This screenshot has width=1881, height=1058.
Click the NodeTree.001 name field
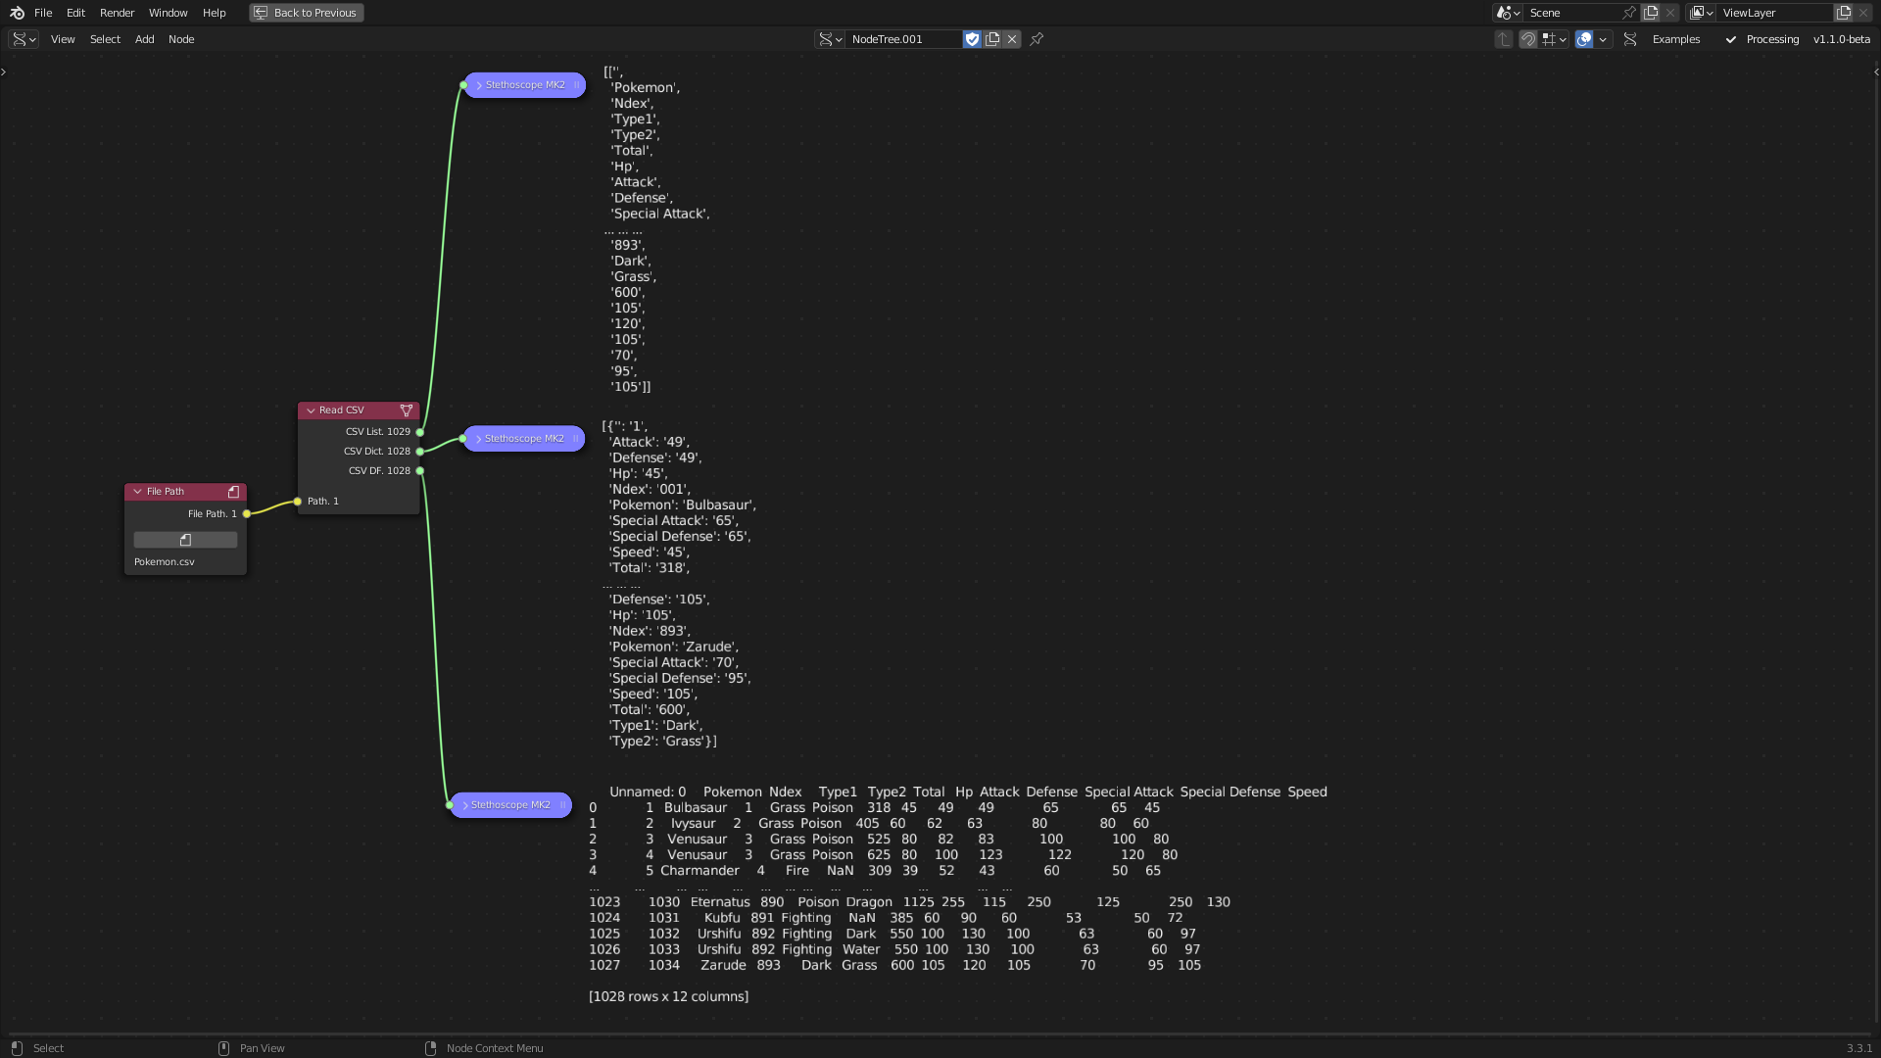pyautogui.click(x=901, y=39)
